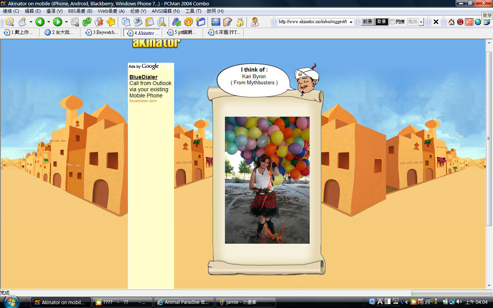
Task: Open the 工具 (T) menu
Action: 193,11
